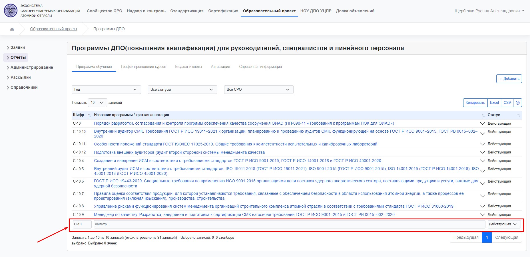This screenshot has height=257, width=530.
Task: Sort by Название программы column arrows
Action: point(483,115)
